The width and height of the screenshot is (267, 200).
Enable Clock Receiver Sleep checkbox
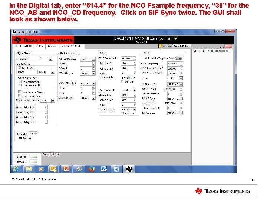point(19,92)
